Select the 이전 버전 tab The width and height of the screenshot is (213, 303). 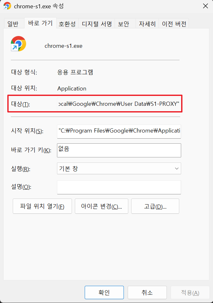pyautogui.click(x=174, y=24)
